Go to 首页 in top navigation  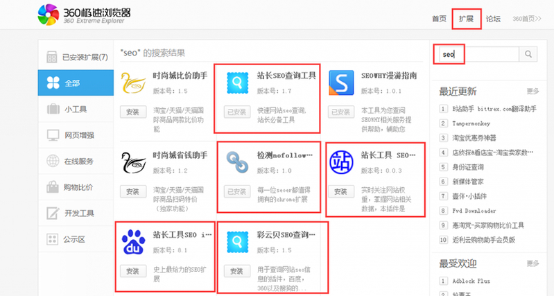pyautogui.click(x=439, y=19)
